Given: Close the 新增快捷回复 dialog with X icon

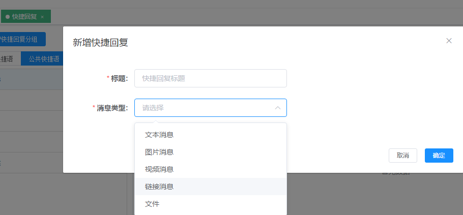Looking at the screenshot, I should pos(449,41).
